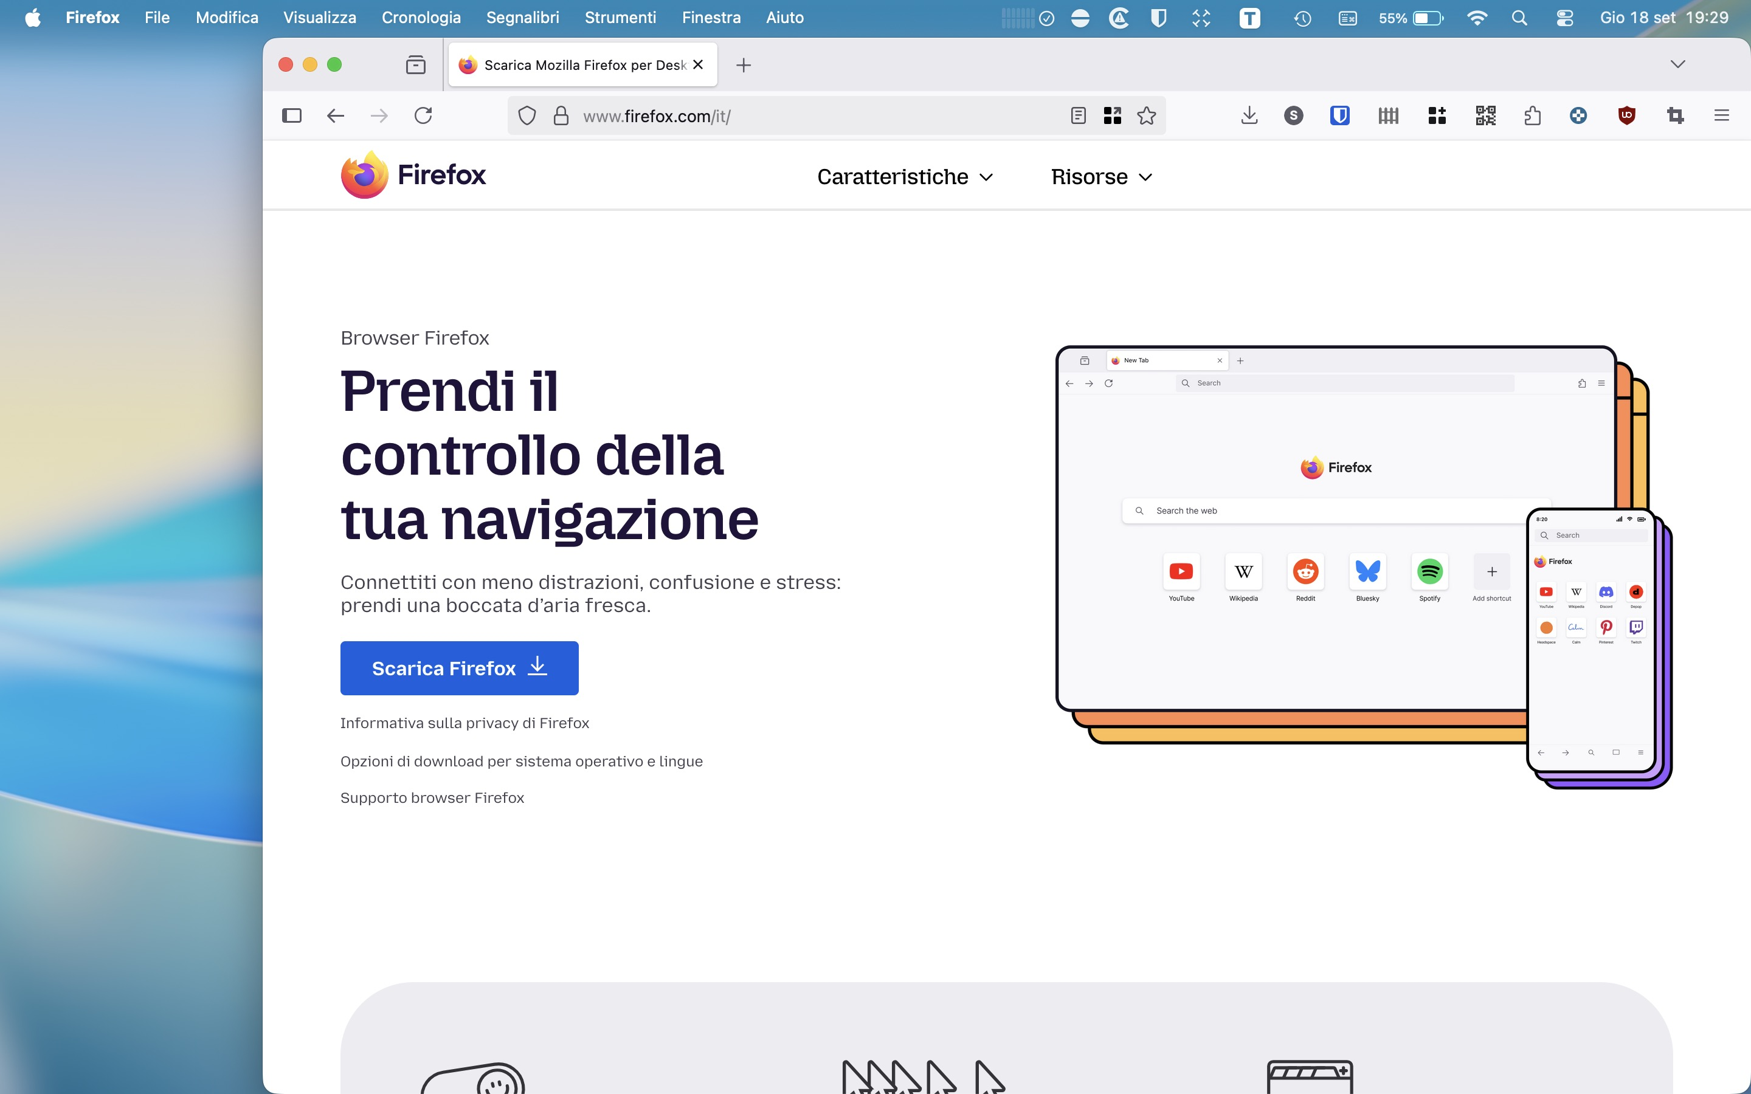The width and height of the screenshot is (1751, 1094).
Task: Open the downloads panel
Action: coord(1249,115)
